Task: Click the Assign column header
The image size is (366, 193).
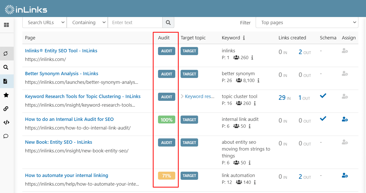Action: point(349,38)
